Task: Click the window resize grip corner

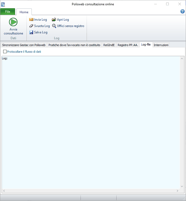Action: [184, 198]
